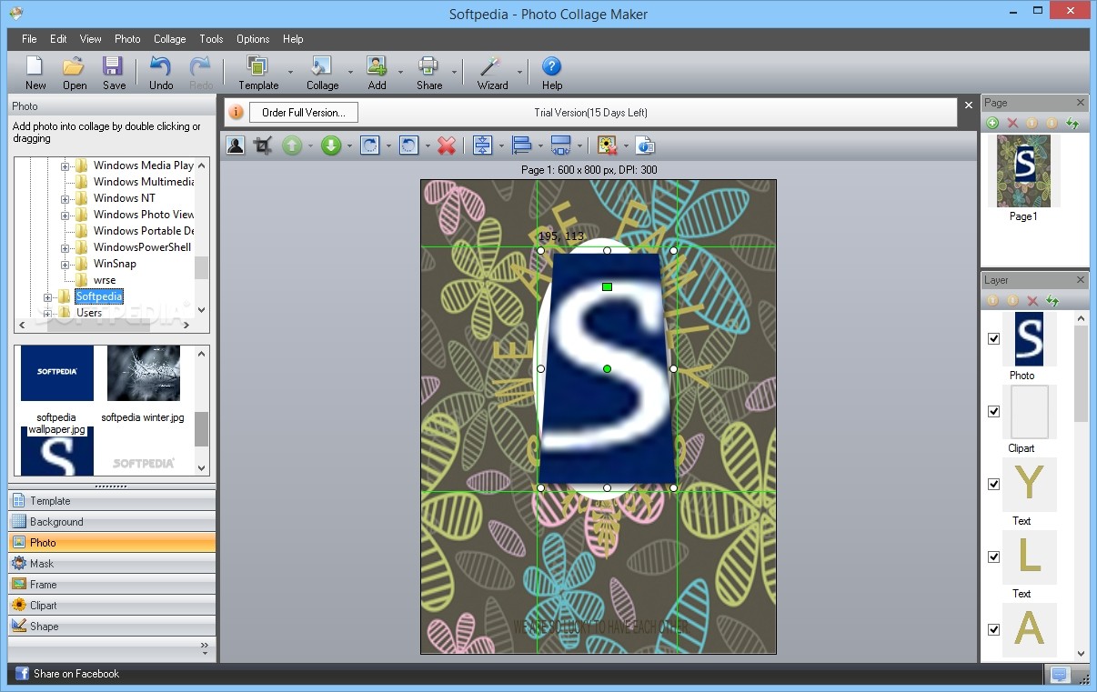1097x692 pixels.
Task: Switch to the Shape section
Action: click(x=112, y=627)
